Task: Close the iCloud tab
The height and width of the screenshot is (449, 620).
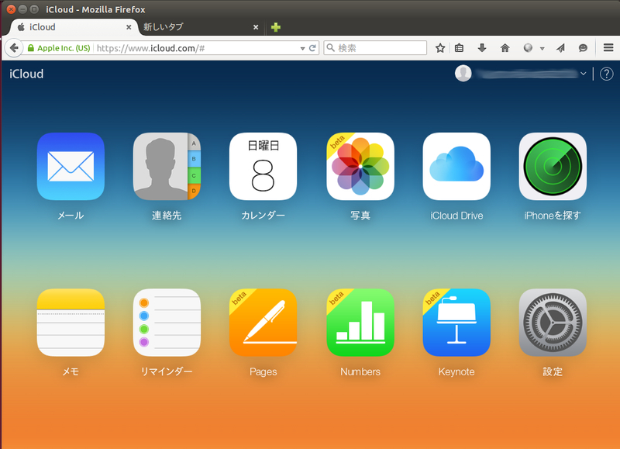Action: [129, 27]
